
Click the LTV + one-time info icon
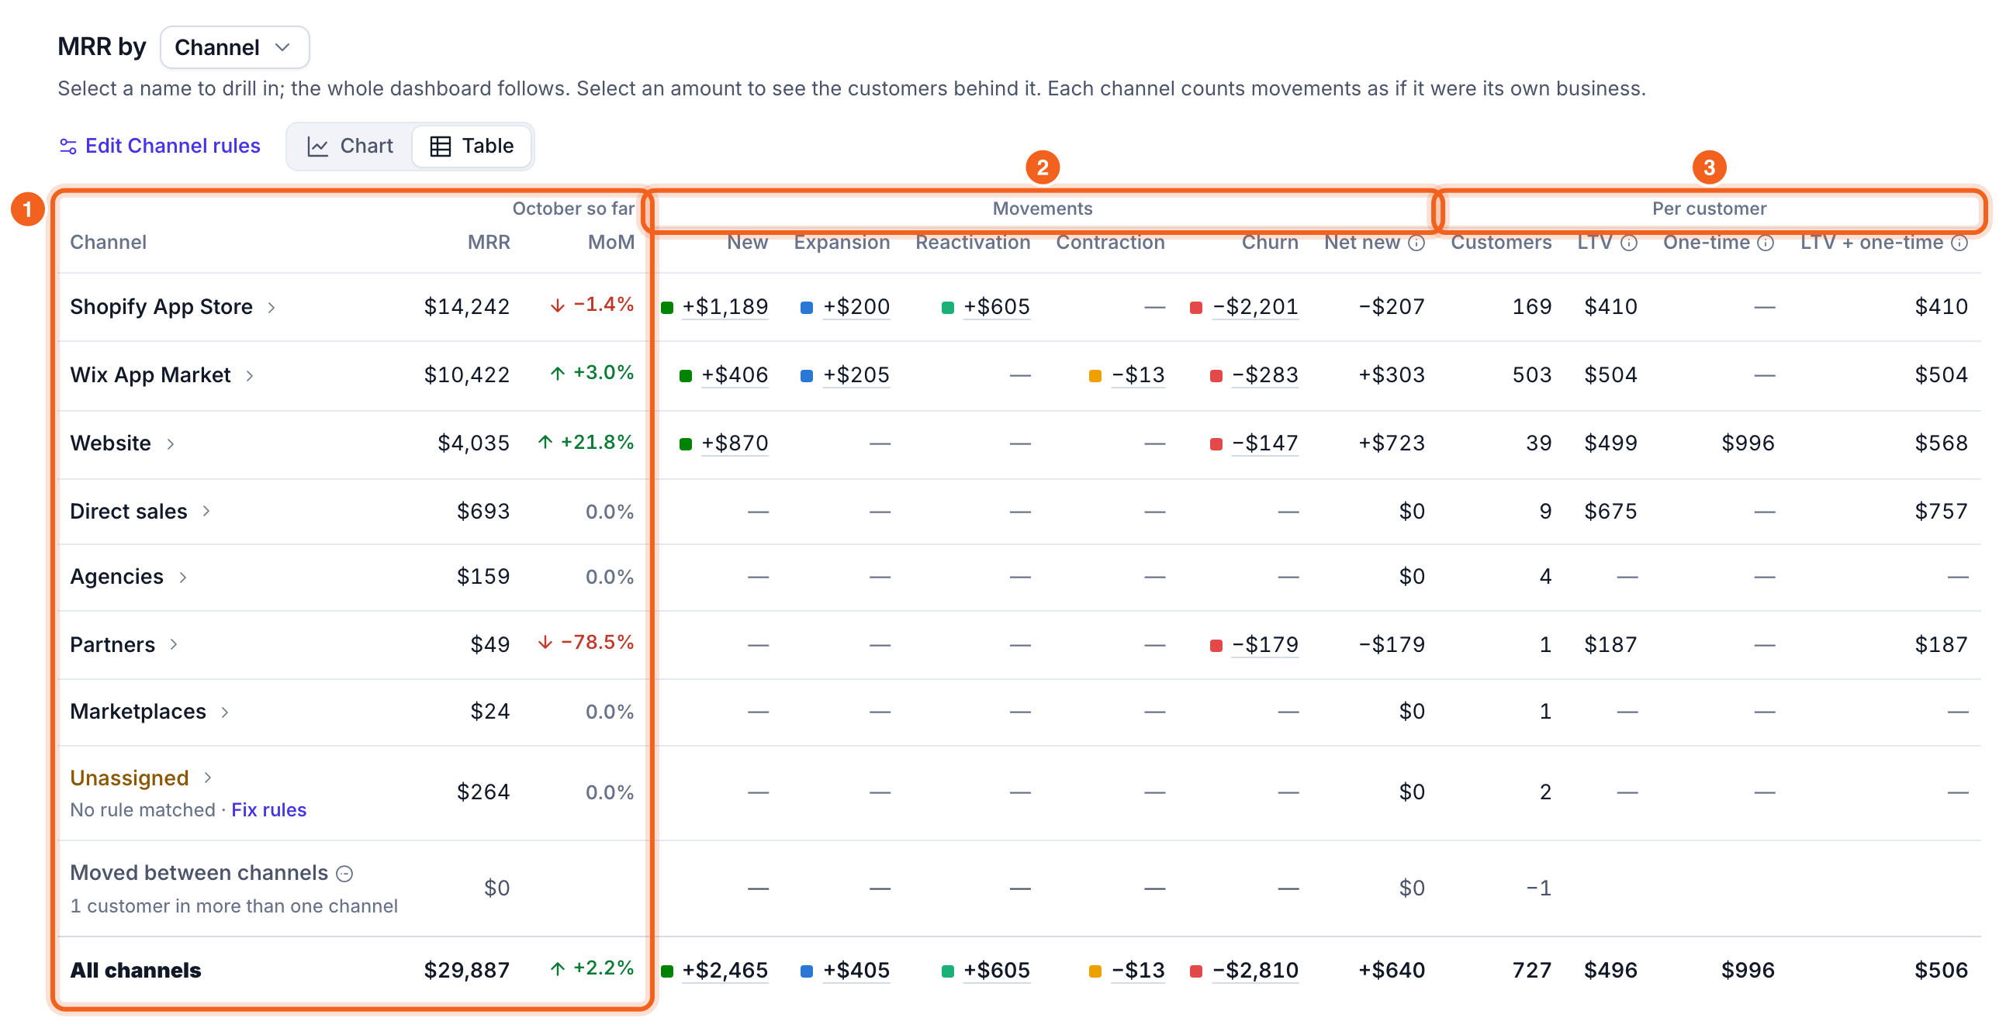click(x=1959, y=243)
